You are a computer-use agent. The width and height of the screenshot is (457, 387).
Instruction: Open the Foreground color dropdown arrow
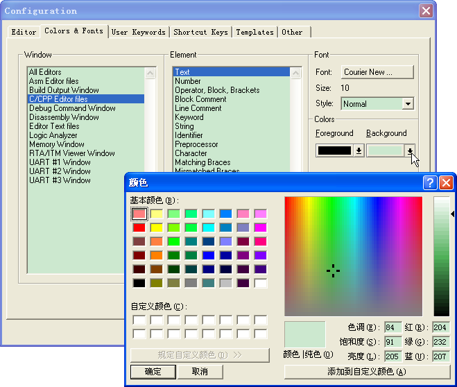point(359,150)
